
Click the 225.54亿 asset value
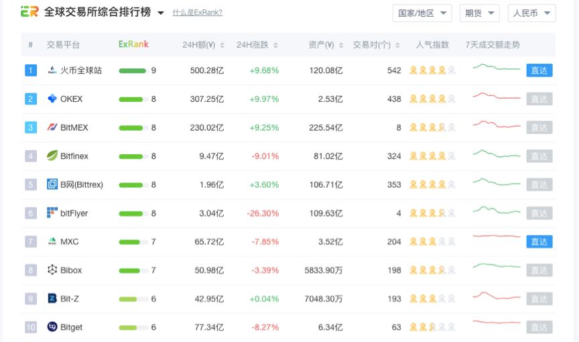(326, 127)
